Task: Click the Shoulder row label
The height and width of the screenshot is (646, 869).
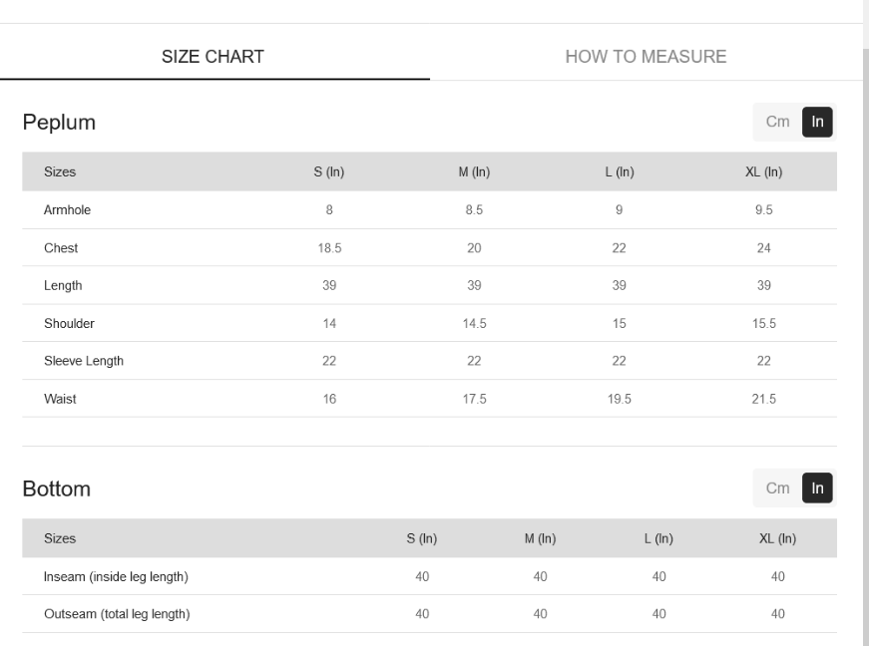Action: pos(69,323)
